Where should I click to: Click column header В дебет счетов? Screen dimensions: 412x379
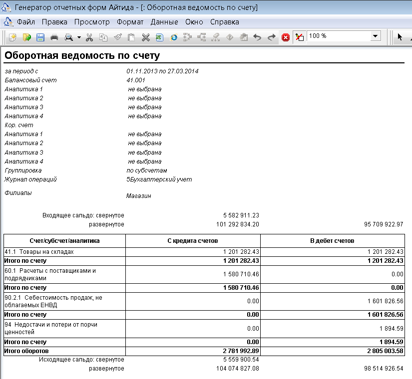click(332, 241)
